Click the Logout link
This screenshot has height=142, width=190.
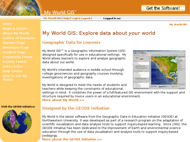[85, 18]
